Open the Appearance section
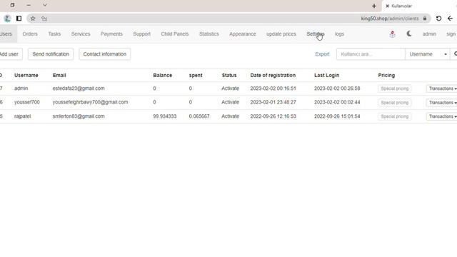 pyautogui.click(x=243, y=34)
